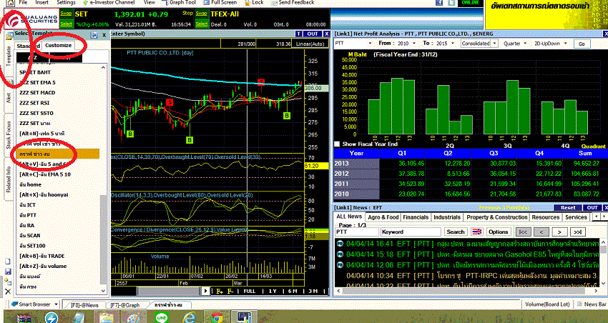Click the folder icon beside Select Template
608x323 pixels.
tap(9, 37)
